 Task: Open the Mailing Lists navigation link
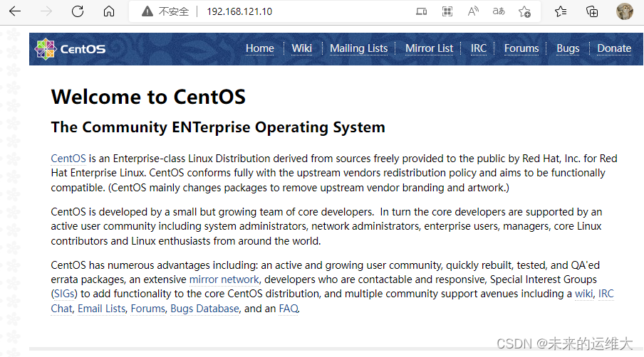tap(358, 48)
